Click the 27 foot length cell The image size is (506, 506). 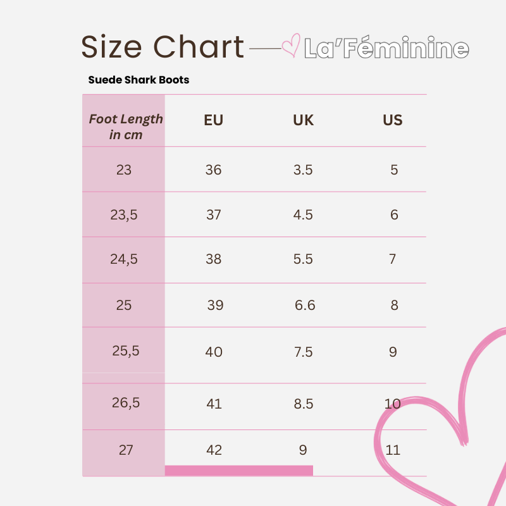point(125,450)
